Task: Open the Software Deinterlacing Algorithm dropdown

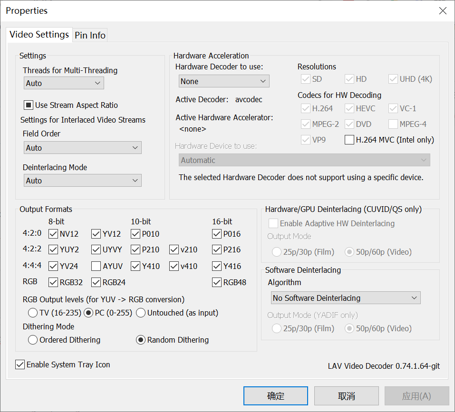Action: 345,297
